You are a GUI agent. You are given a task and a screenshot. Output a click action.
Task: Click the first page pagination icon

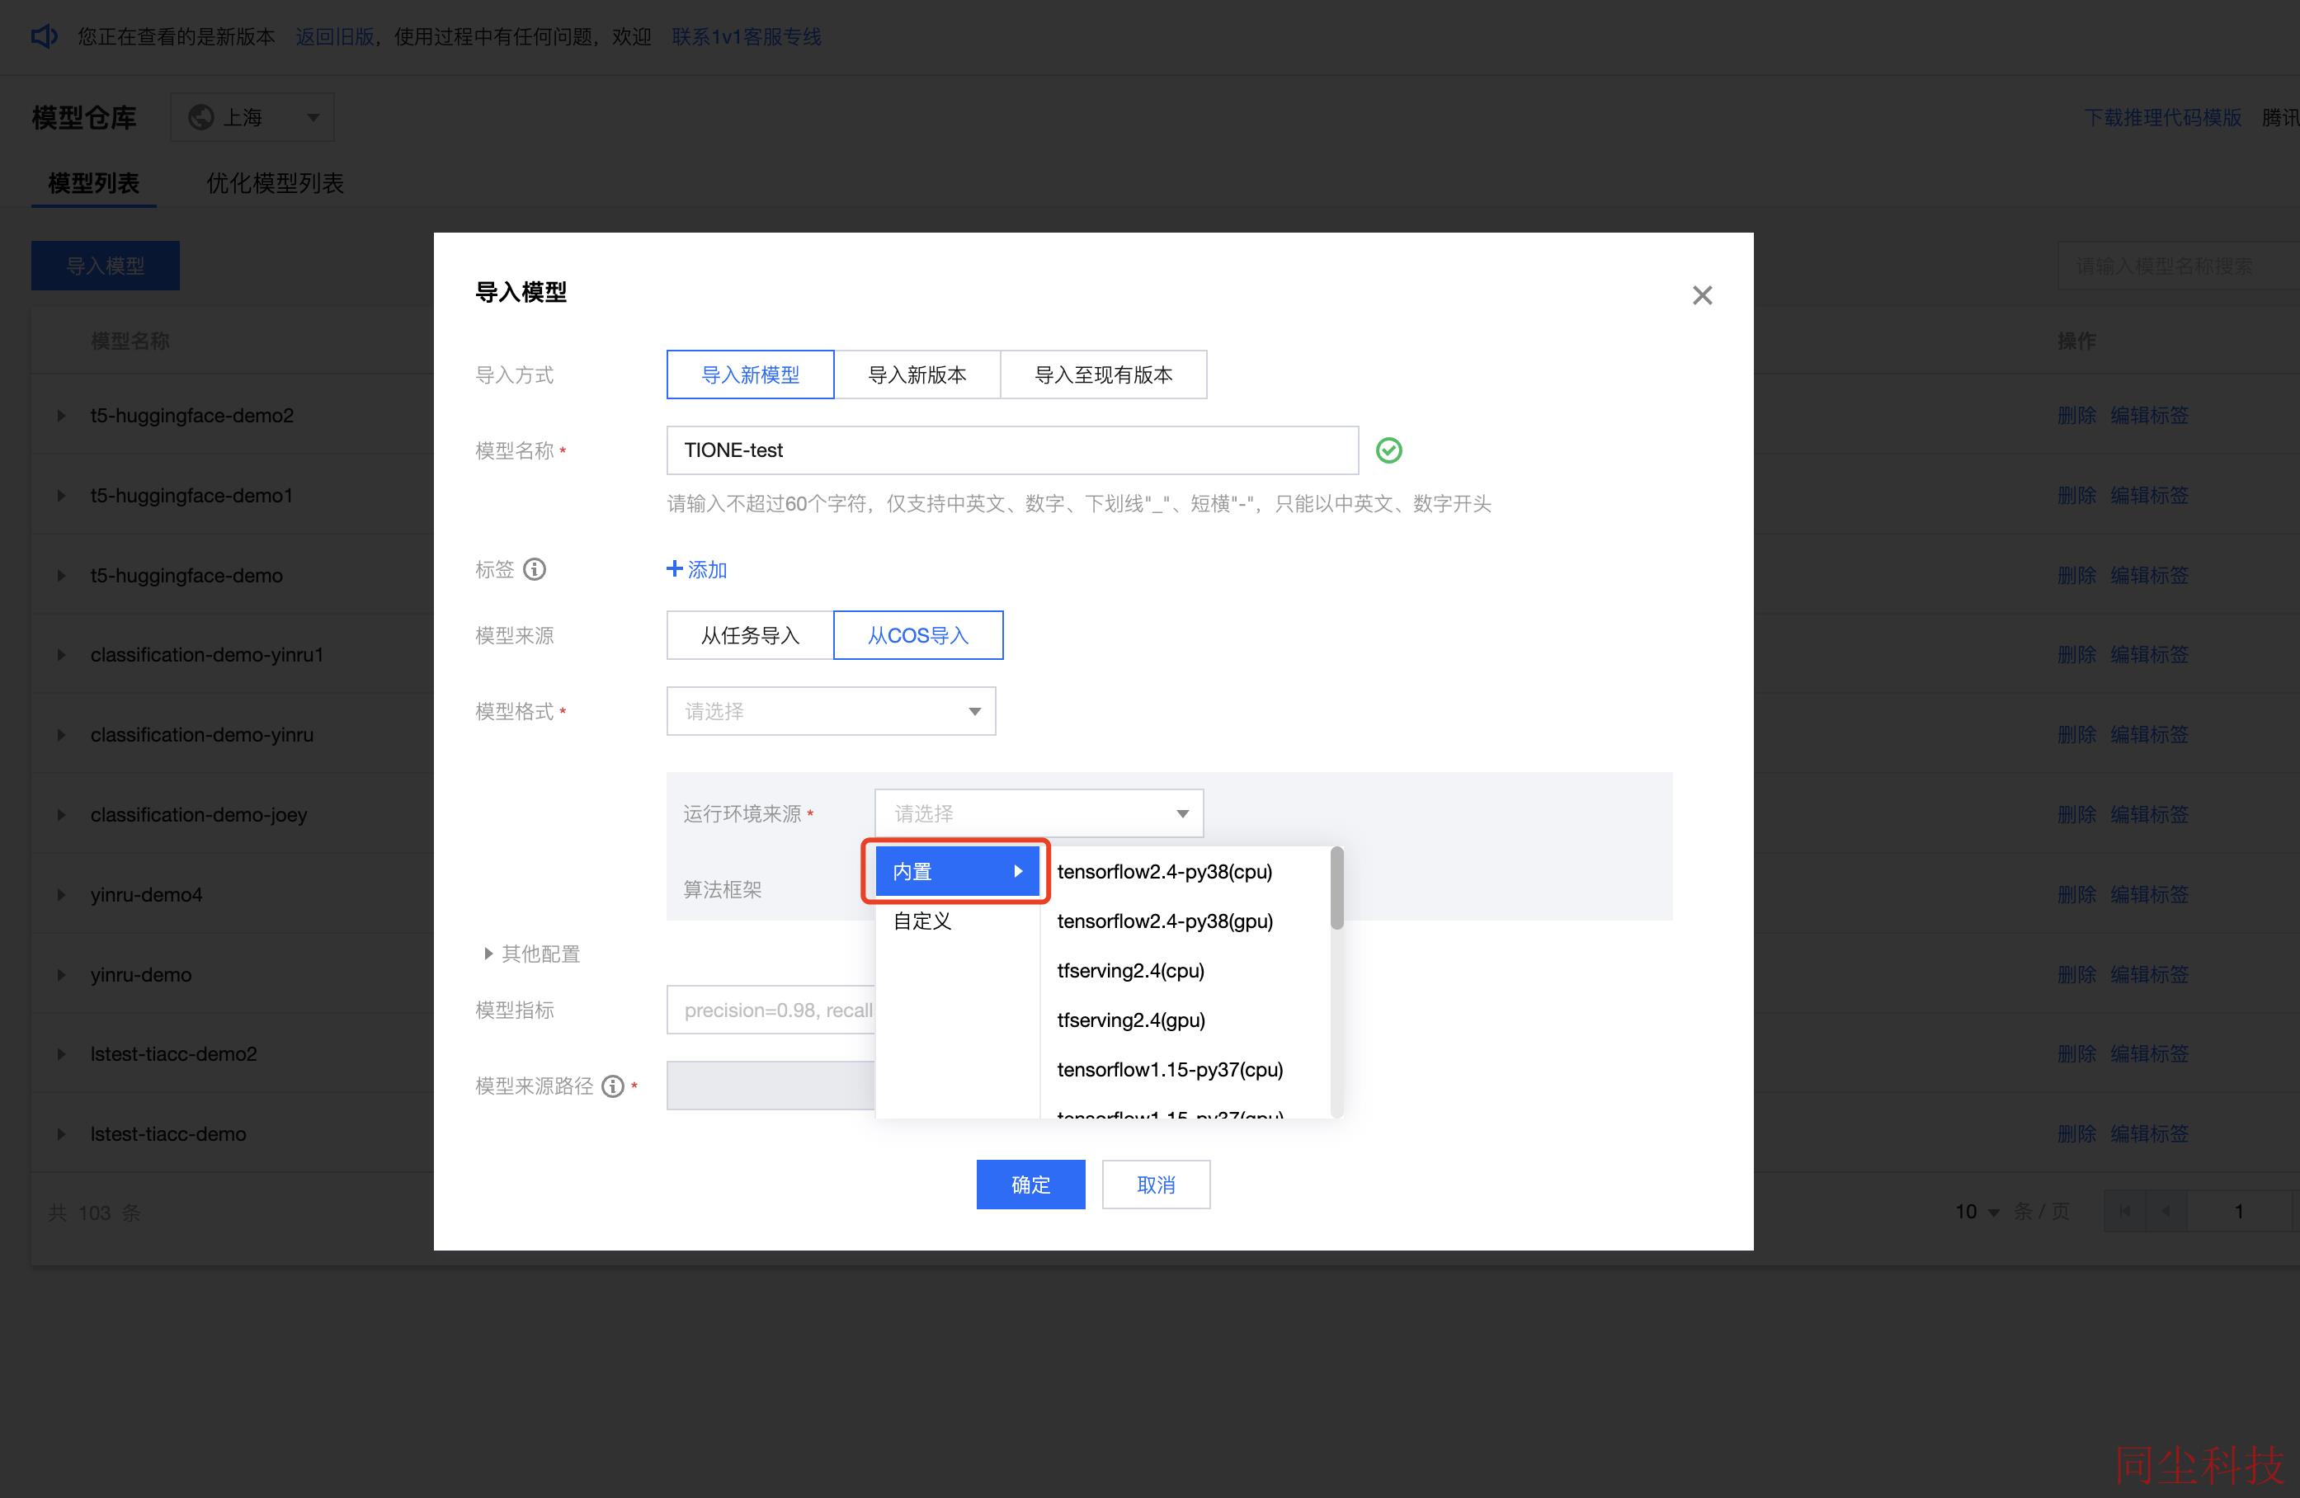[2124, 1212]
